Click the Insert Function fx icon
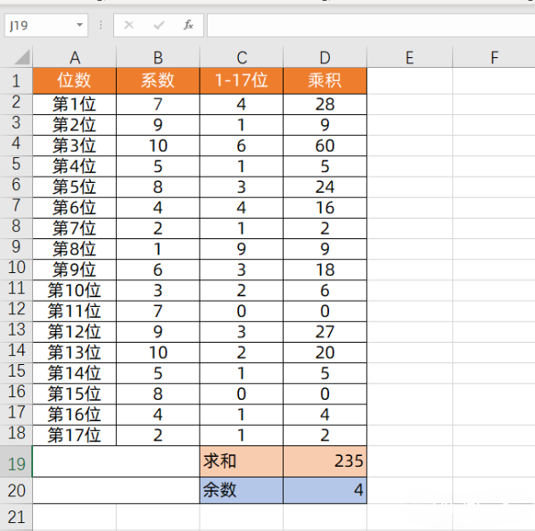The image size is (535, 531). [x=188, y=25]
